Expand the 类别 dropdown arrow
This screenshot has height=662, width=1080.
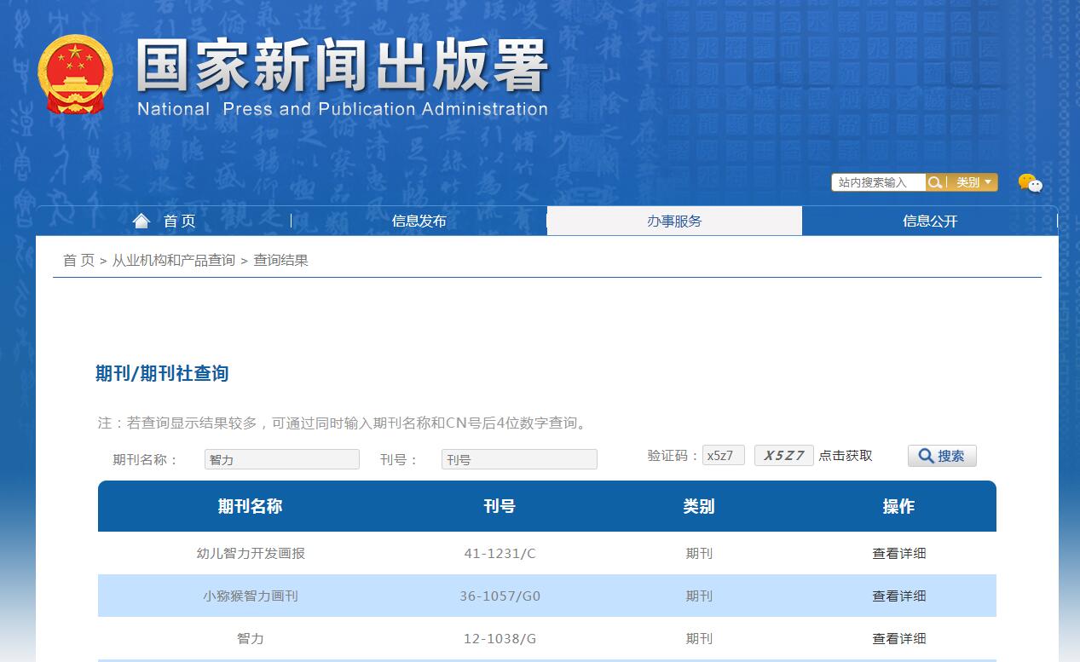coord(989,181)
